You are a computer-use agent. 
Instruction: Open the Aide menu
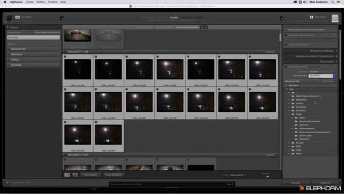tap(63, 2)
